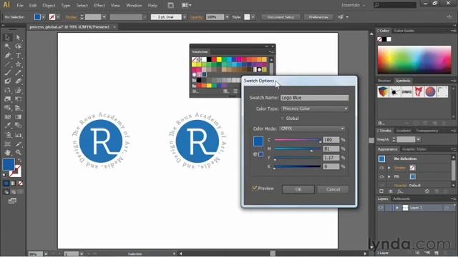Open the Change Screen Mode button

tap(12, 201)
